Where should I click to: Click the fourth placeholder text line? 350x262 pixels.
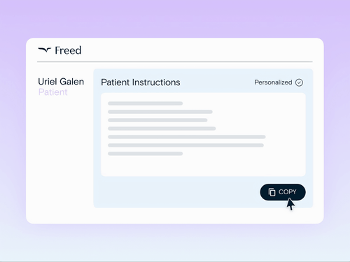coord(162,129)
